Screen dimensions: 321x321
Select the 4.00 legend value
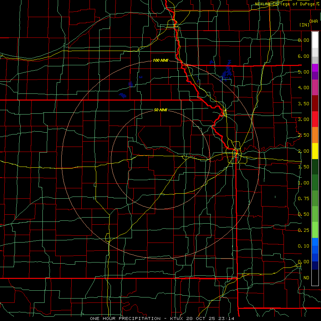point(304,88)
